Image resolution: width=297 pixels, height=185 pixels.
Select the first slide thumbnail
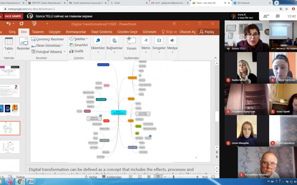pos(10,72)
